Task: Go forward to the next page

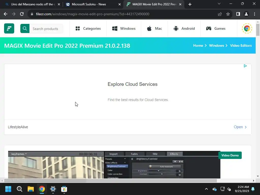Action: (x=14, y=14)
